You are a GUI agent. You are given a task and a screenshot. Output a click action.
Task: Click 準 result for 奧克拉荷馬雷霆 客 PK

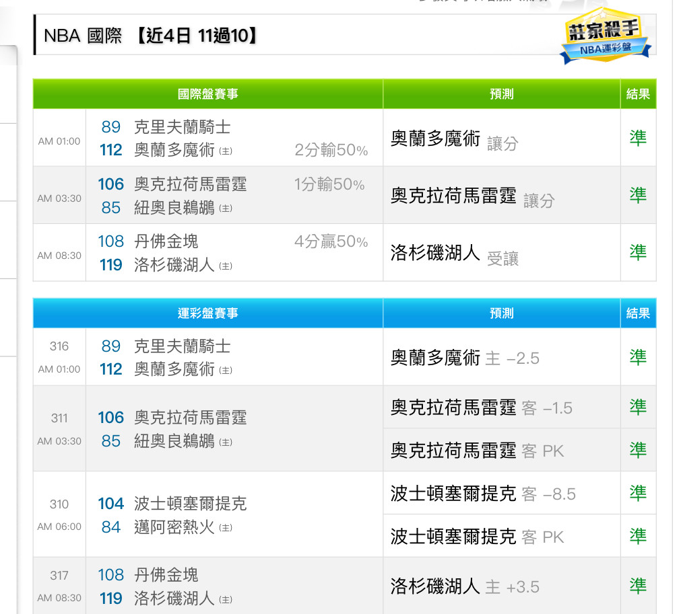pos(638,450)
